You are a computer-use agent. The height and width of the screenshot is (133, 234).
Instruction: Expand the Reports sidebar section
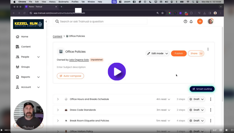[38, 77]
